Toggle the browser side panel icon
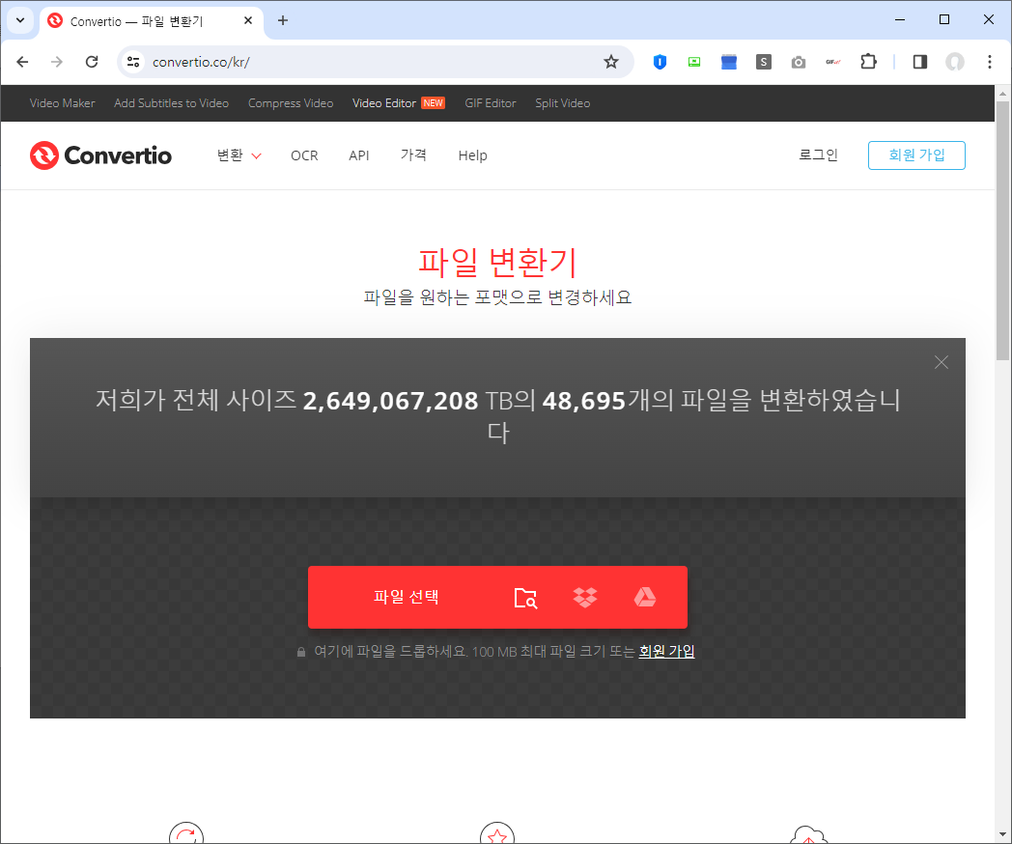The image size is (1012, 844). [919, 61]
